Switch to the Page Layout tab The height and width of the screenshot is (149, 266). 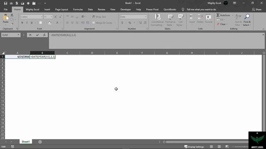[x=62, y=10]
